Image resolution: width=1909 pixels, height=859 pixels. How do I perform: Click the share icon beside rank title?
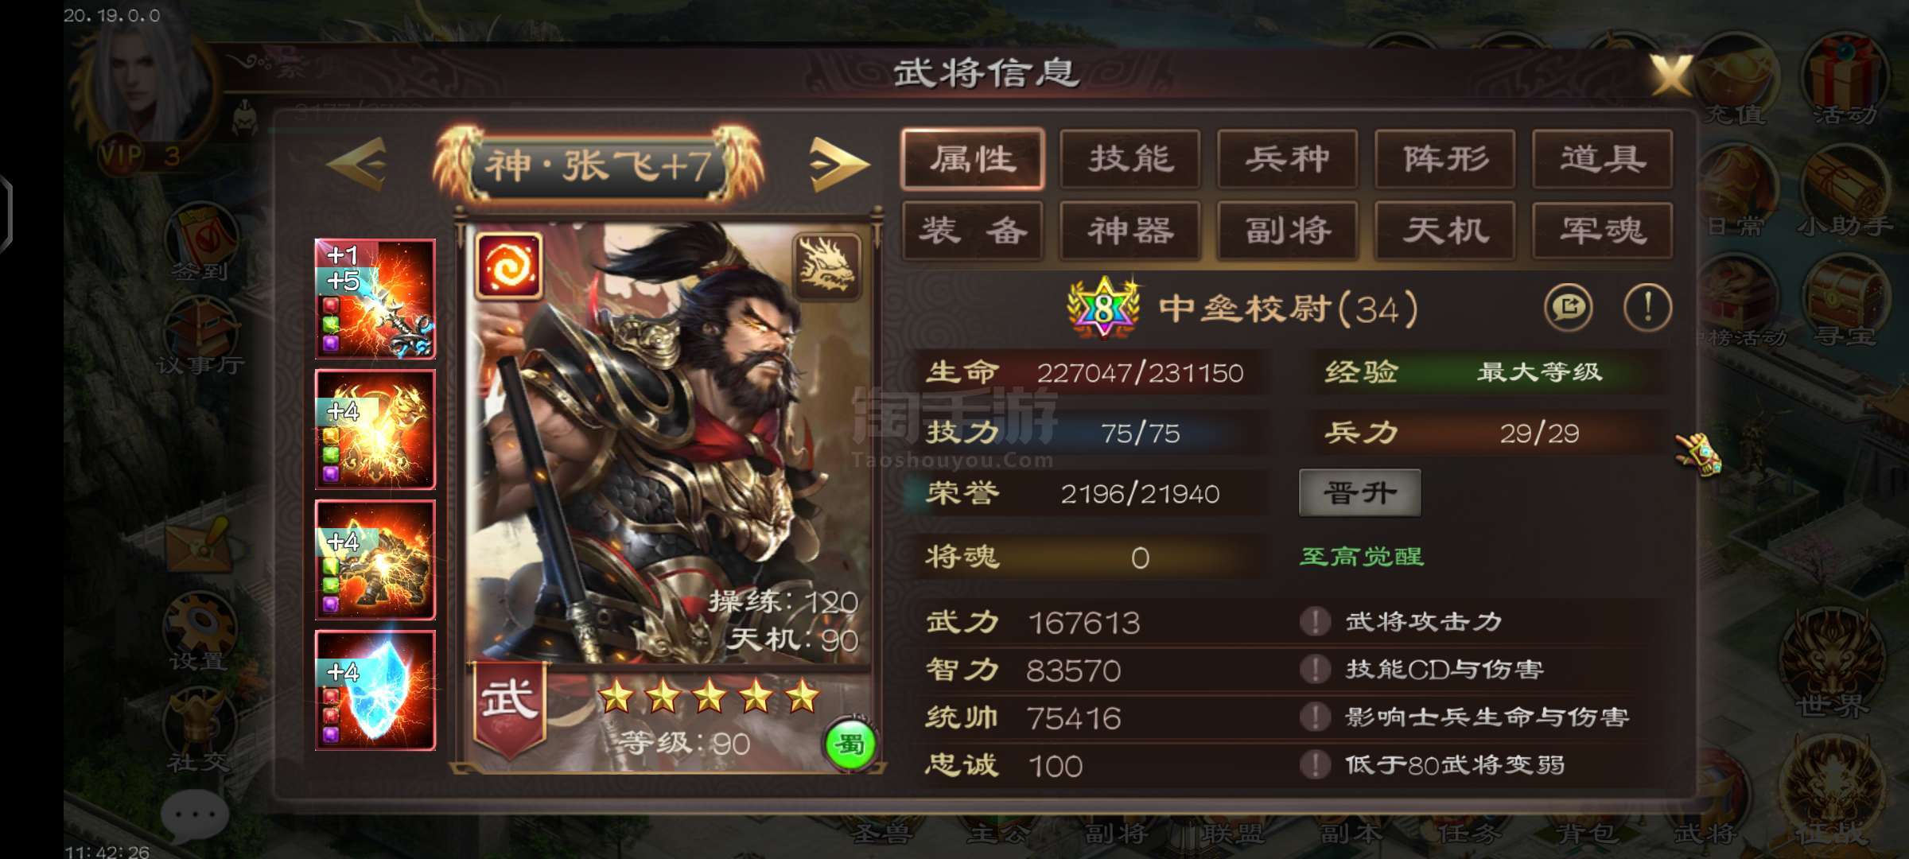pyautogui.click(x=1569, y=308)
